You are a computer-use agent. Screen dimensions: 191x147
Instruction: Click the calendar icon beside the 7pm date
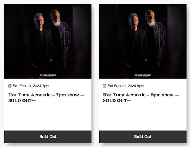[10, 86]
